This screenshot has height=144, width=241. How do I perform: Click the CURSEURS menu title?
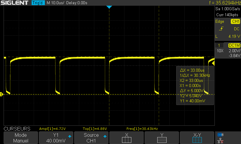coord(17,129)
